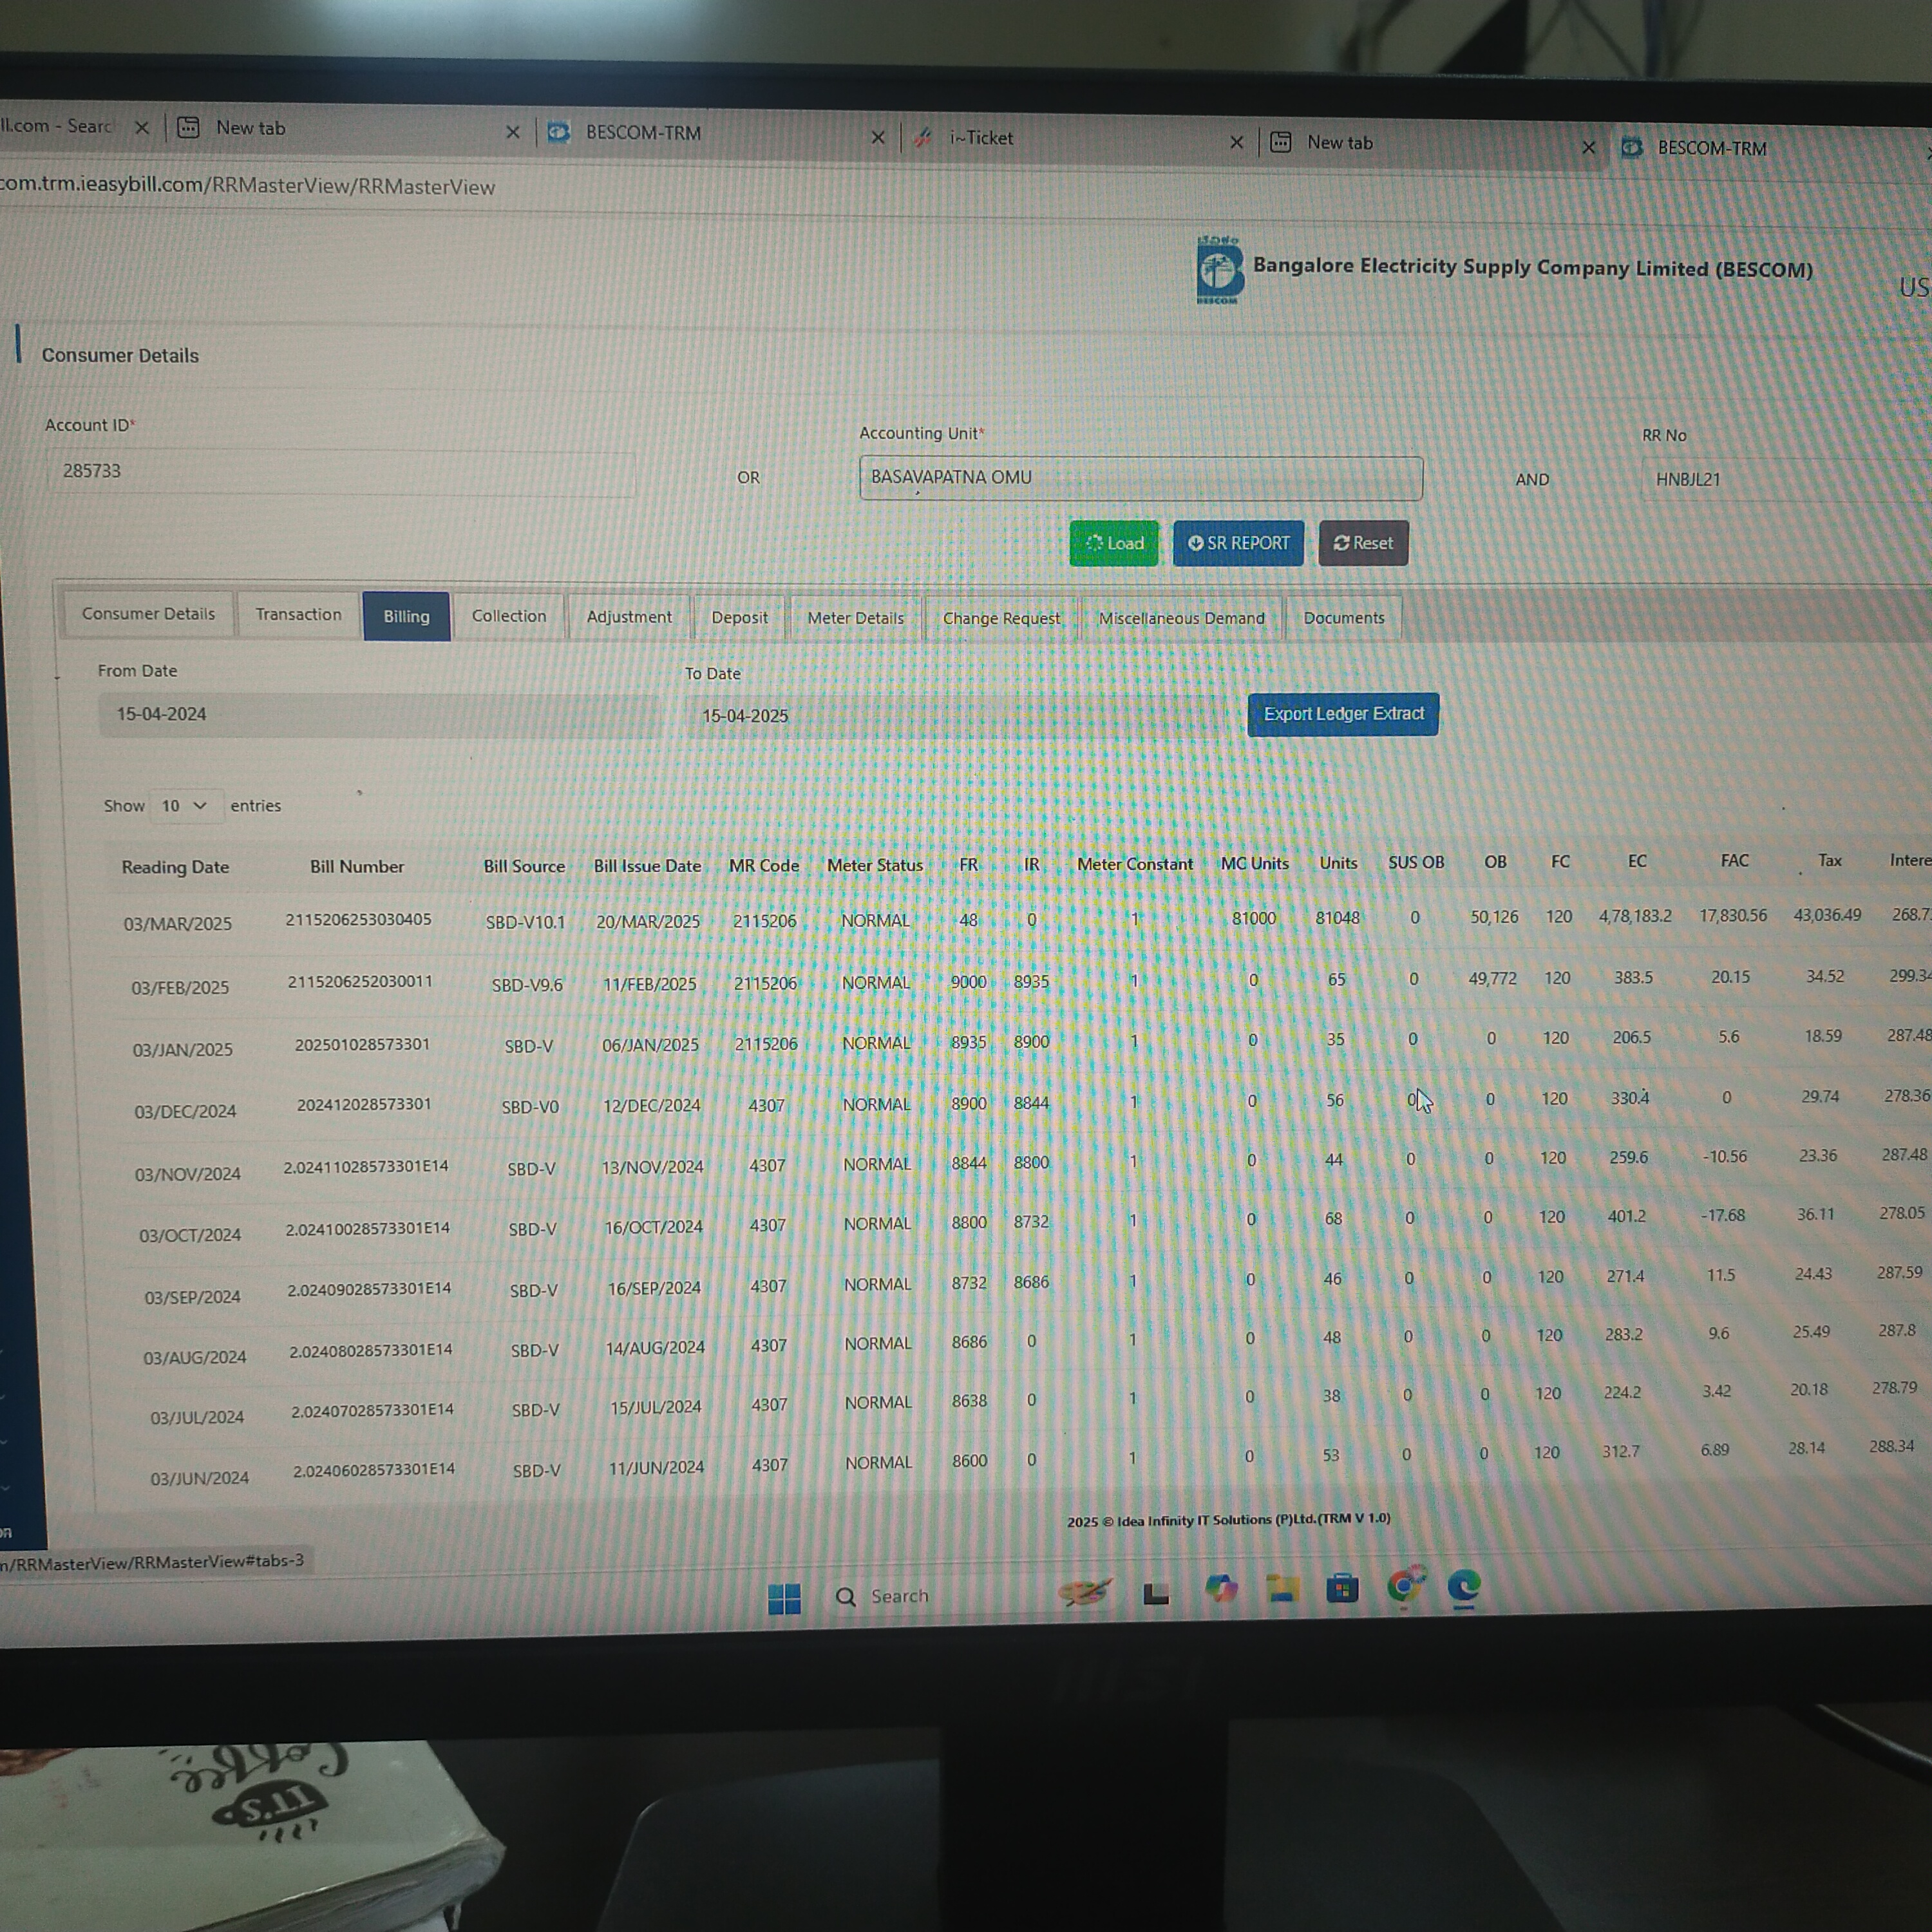
Task: Open the Meter Details tab
Action: 856,618
